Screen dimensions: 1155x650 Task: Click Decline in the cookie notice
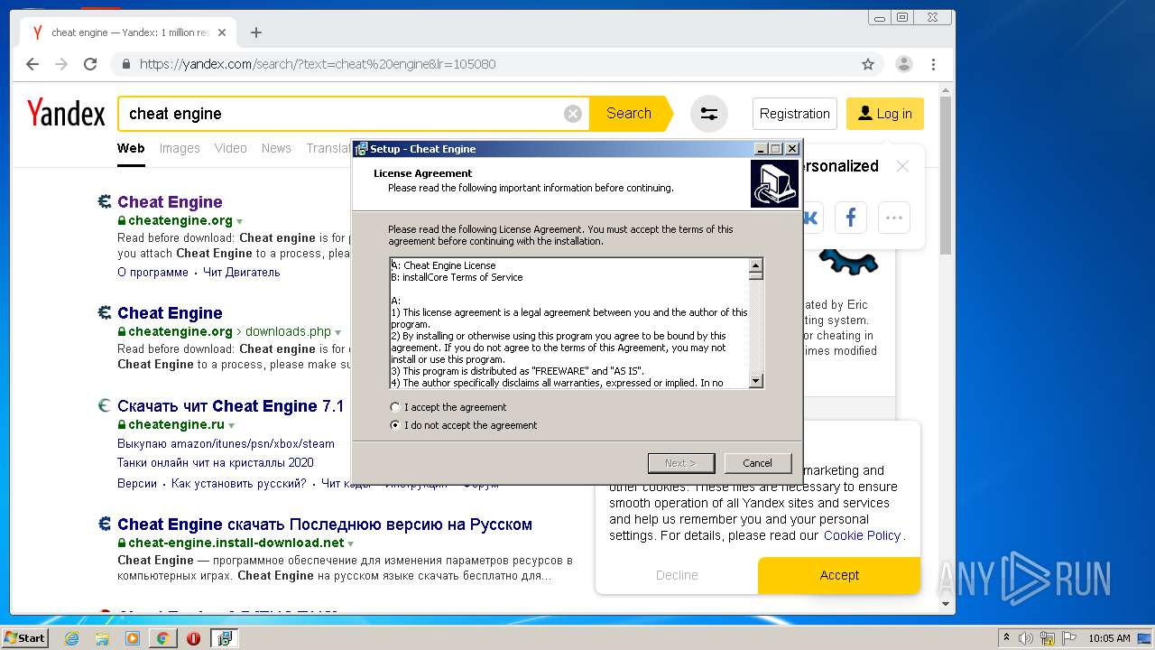tap(677, 575)
